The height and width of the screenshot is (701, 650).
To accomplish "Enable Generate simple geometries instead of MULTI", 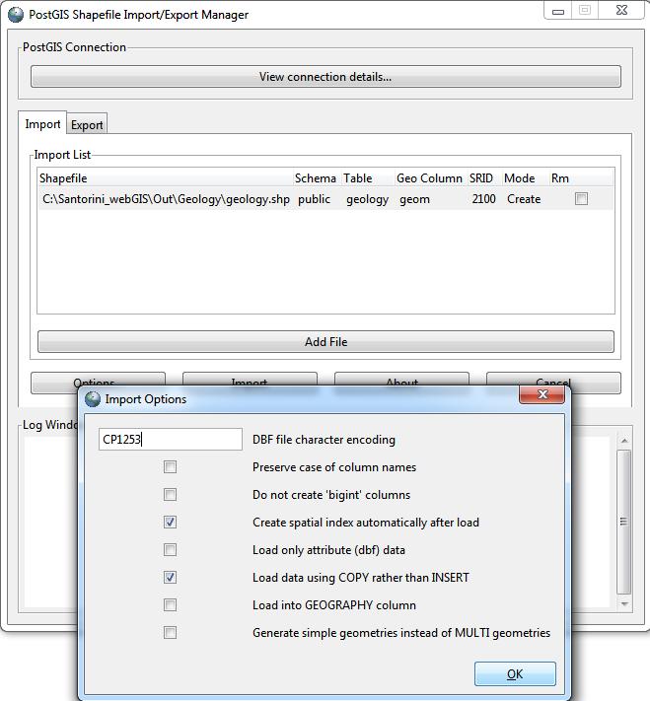I will pos(170,633).
